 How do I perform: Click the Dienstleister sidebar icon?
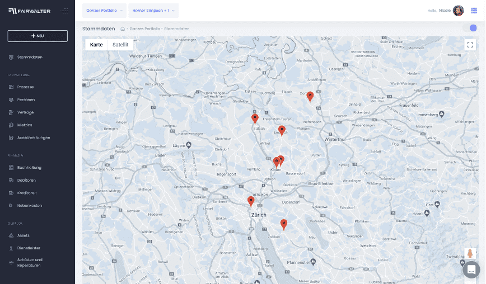pos(11,248)
